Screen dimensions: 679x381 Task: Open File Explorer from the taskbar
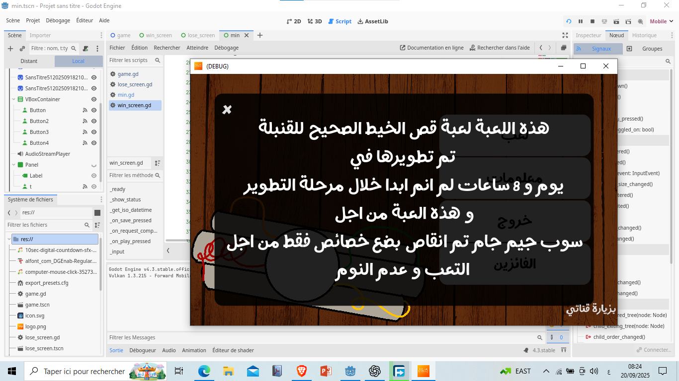click(229, 371)
